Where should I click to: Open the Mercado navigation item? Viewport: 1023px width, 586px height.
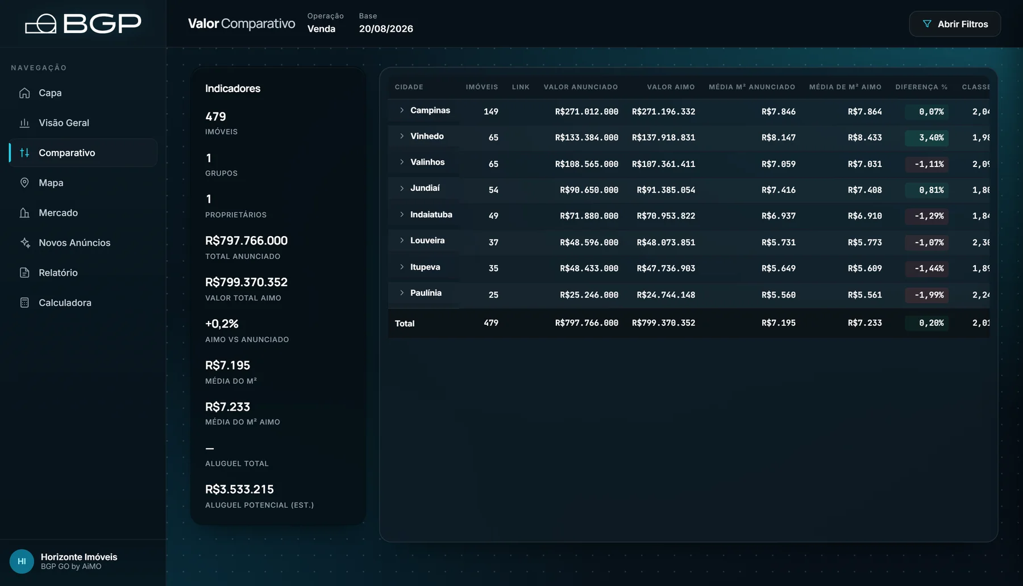pyautogui.click(x=83, y=213)
